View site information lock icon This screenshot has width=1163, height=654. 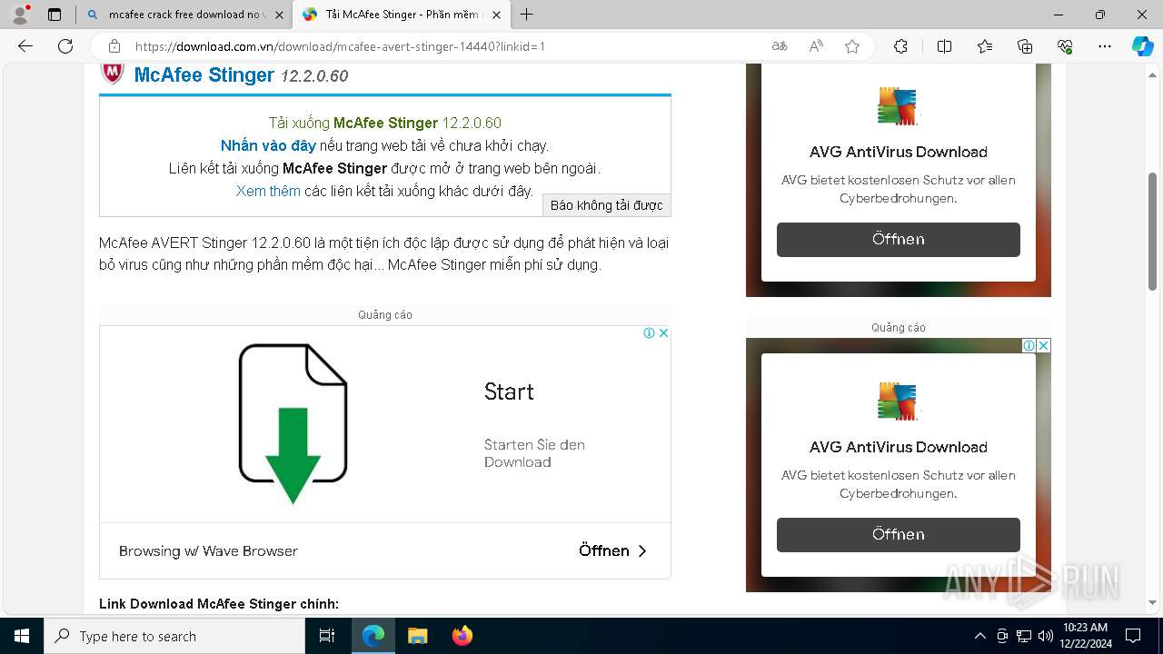pos(114,46)
